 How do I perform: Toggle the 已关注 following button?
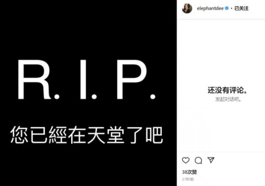coord(241,8)
